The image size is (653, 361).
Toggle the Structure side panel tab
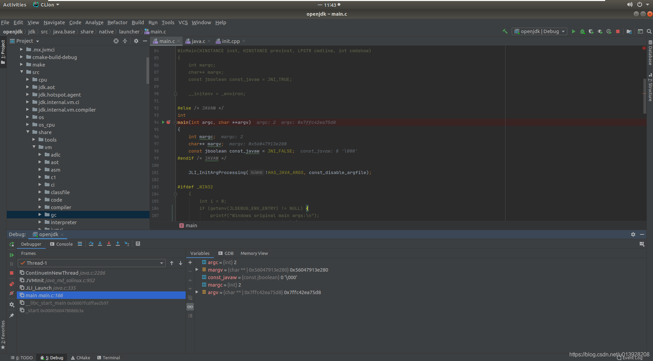pos(650,87)
